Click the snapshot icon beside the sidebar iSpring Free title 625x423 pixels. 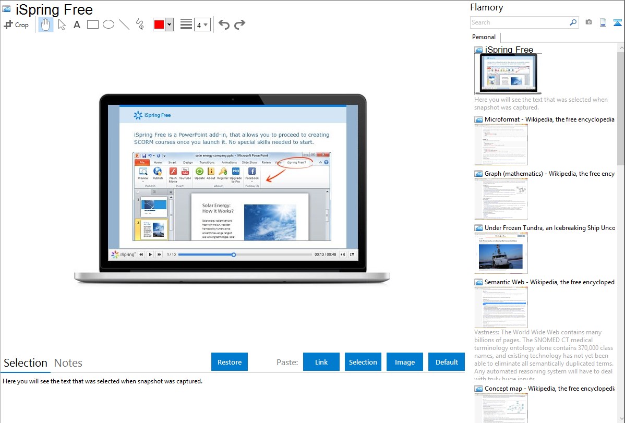(x=479, y=50)
